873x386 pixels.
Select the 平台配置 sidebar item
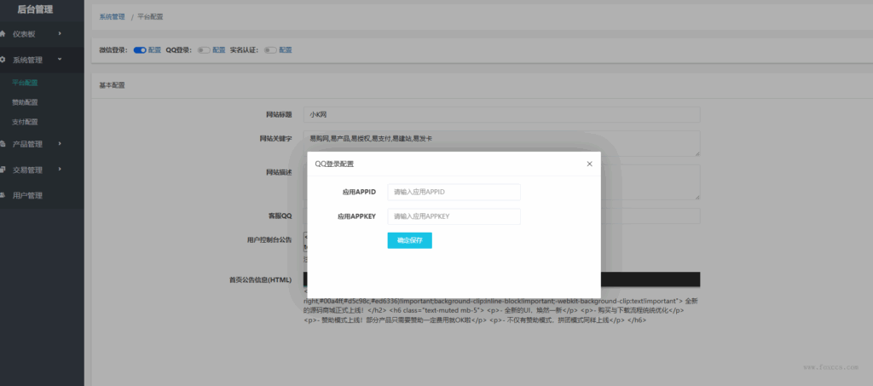25,83
